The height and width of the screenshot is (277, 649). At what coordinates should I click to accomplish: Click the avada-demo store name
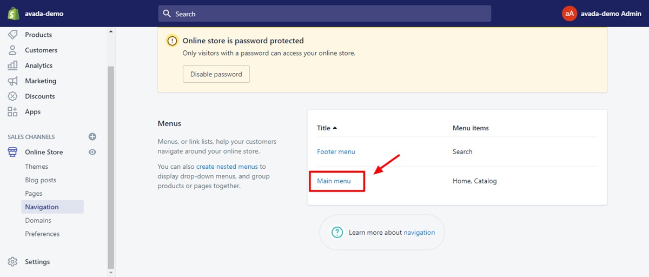44,14
